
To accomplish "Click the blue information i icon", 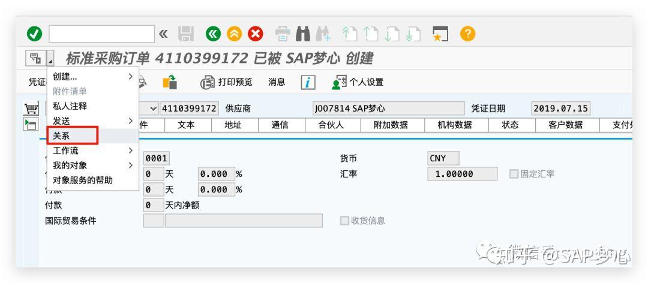I will click(x=308, y=82).
